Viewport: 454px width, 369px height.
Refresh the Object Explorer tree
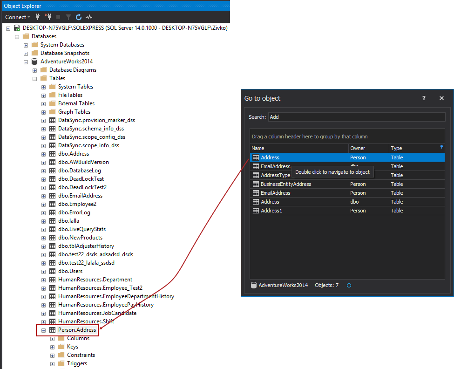pyautogui.click(x=79, y=17)
